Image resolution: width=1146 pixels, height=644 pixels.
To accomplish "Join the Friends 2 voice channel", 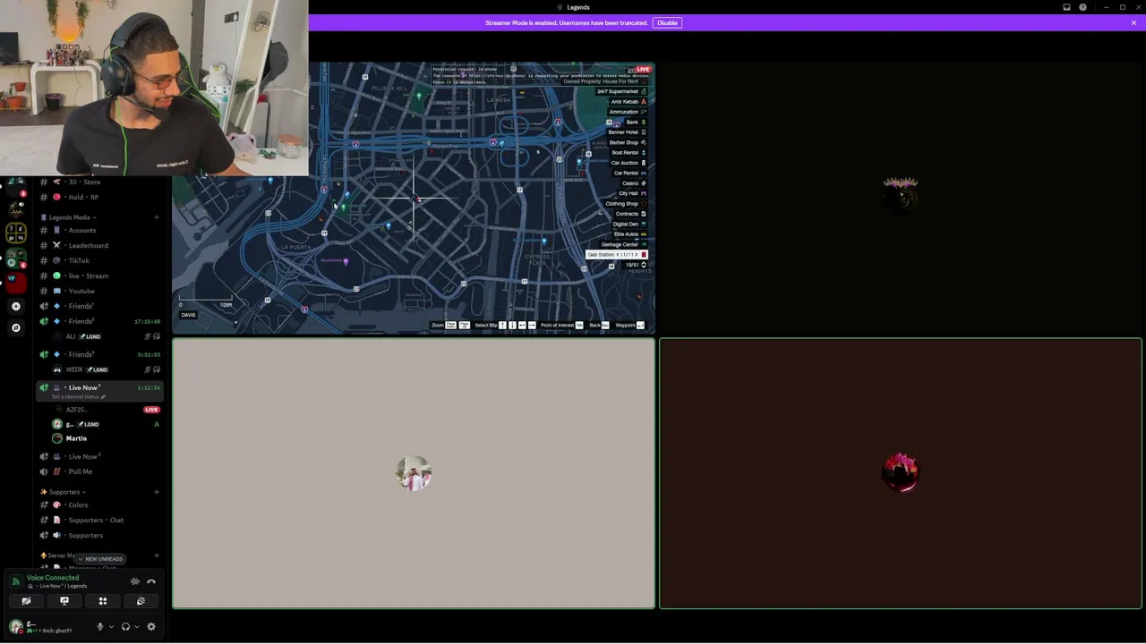I will 99,321.
